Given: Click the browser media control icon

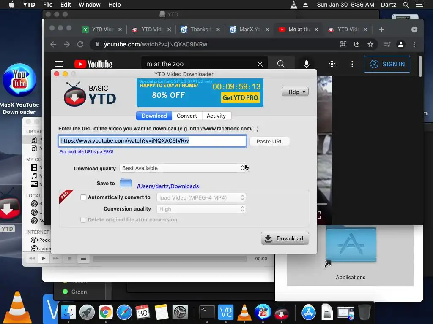Looking at the screenshot, I should tap(387, 44).
